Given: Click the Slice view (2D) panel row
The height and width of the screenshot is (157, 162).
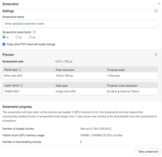Looking at the screenshot, I should [x=80, y=76].
